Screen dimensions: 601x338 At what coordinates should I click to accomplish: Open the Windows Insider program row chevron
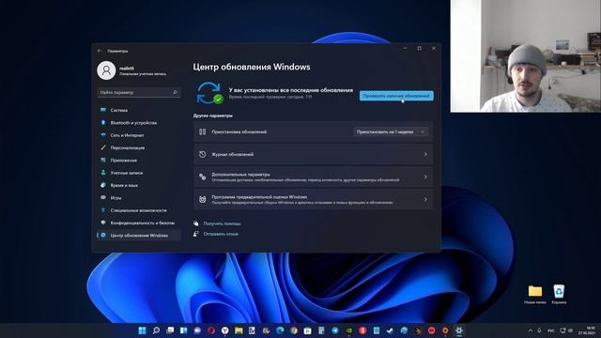[x=425, y=200]
